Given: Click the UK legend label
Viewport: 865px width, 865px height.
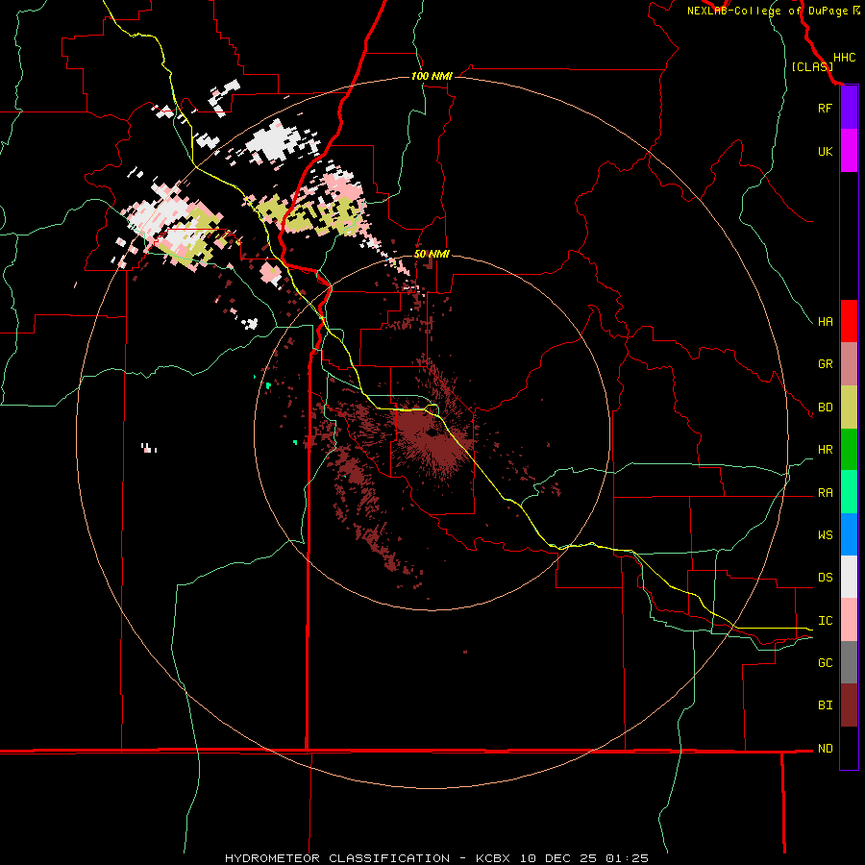Looking at the screenshot, I should point(825,152).
